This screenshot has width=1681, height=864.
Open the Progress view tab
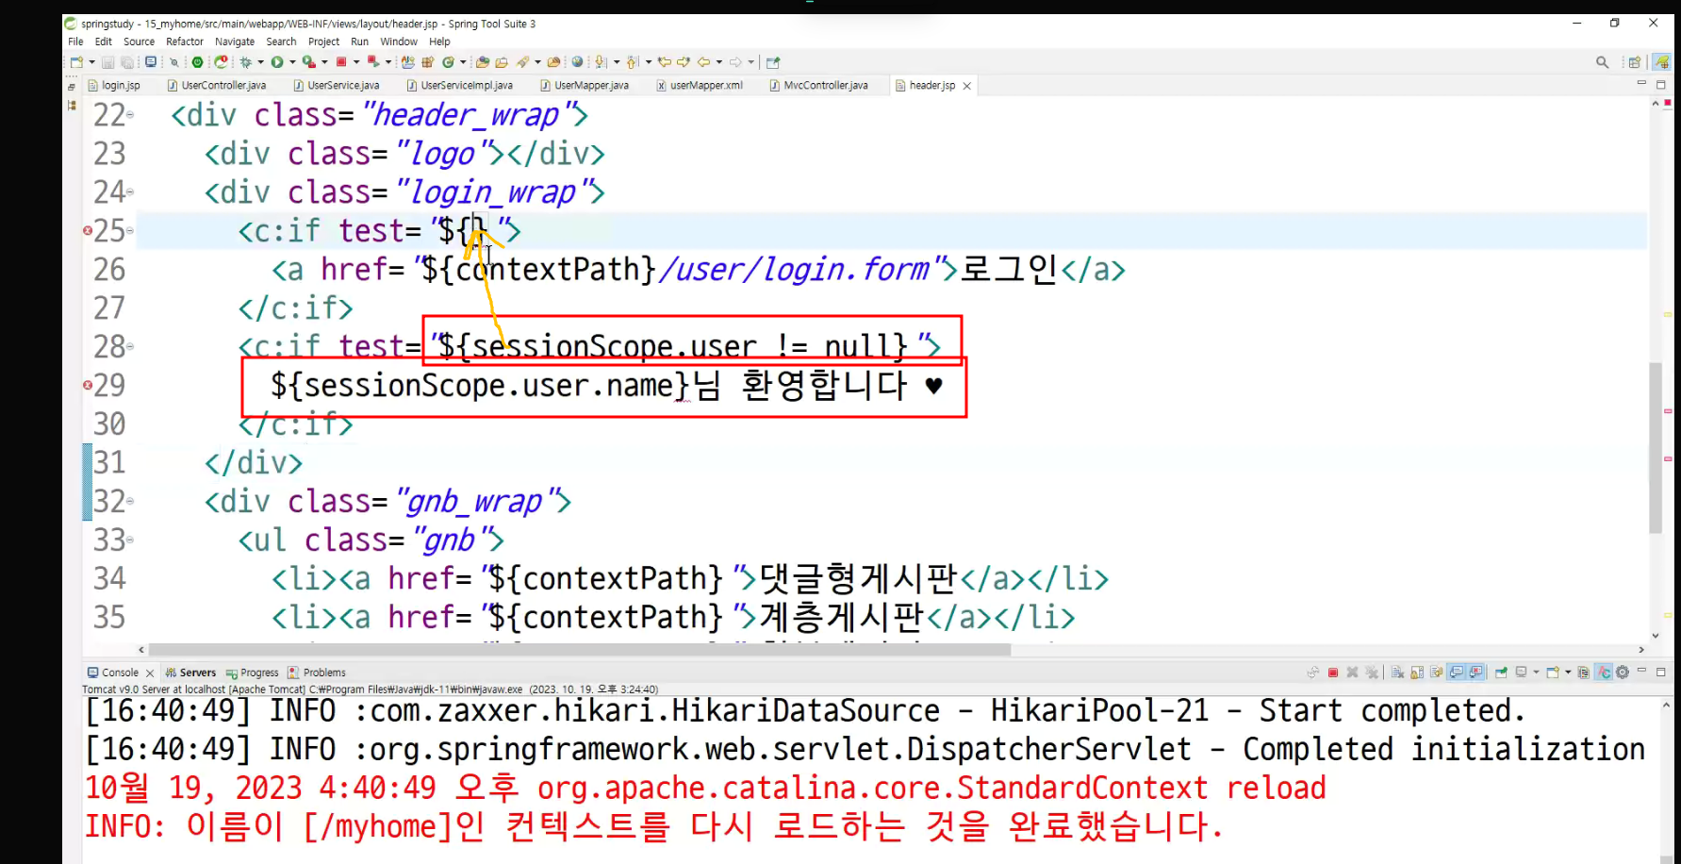click(x=253, y=673)
